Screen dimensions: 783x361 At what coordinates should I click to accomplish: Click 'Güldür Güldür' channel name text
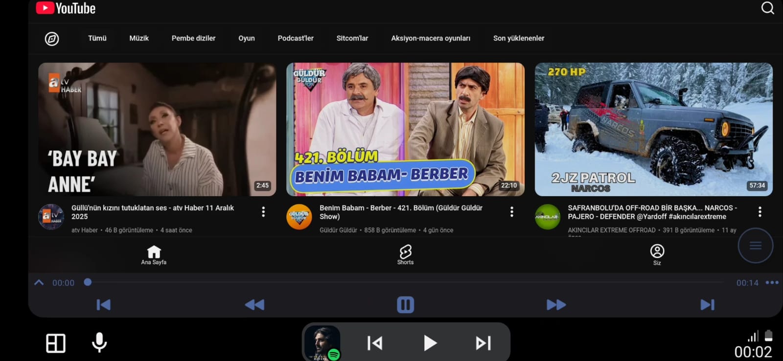click(x=338, y=230)
